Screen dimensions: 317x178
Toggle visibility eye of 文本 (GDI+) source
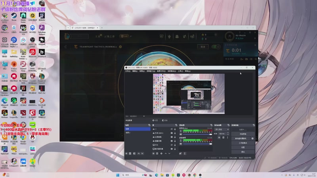click(172, 133)
